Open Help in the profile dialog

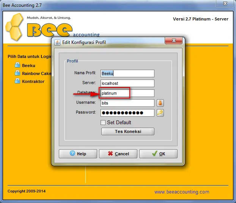click(78, 154)
